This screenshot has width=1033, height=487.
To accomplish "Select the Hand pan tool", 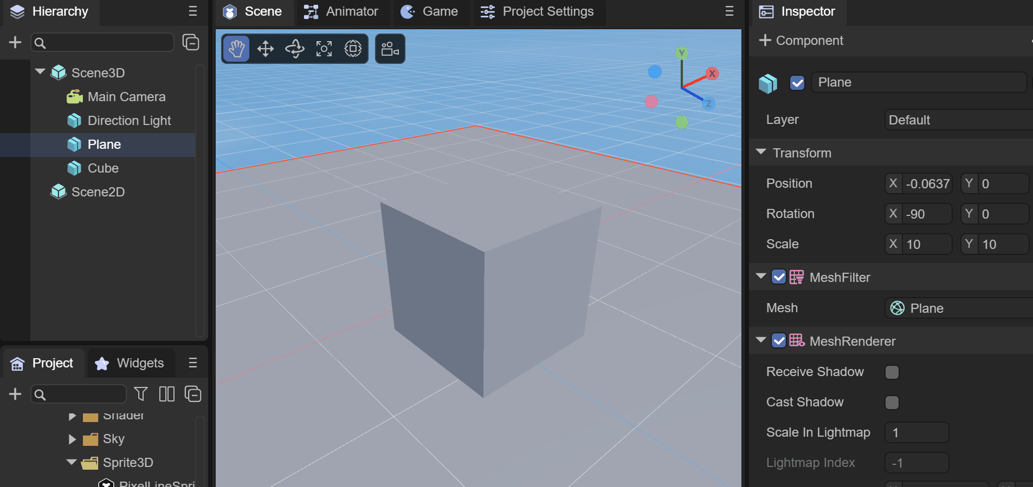I will 236,49.
